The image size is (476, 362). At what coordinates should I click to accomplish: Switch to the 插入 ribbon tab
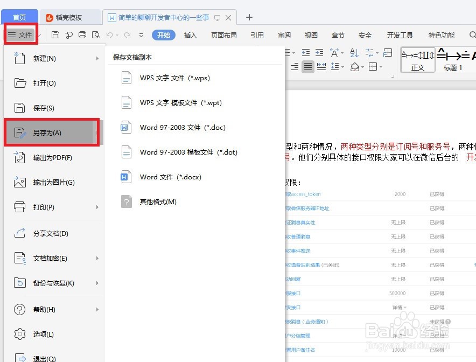point(190,35)
